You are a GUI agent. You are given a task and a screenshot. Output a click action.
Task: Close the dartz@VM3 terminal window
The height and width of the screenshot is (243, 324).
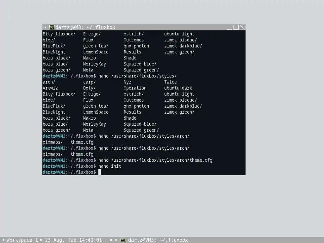[242, 27]
